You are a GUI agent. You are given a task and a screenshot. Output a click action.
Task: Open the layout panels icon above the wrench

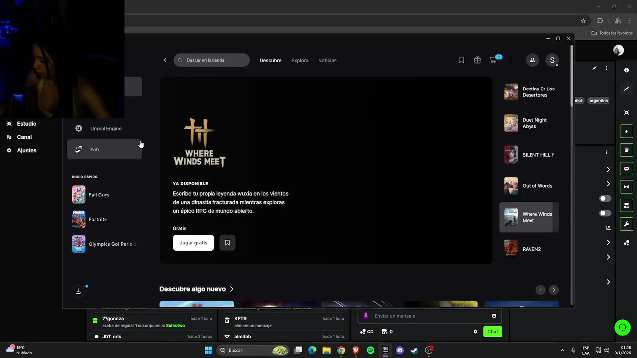pyautogui.click(x=626, y=205)
